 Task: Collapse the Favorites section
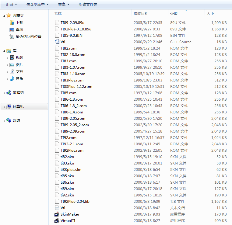pos(4,16)
